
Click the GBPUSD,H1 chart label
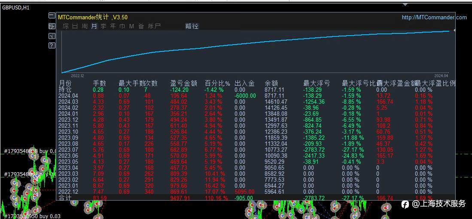[x=15, y=8]
